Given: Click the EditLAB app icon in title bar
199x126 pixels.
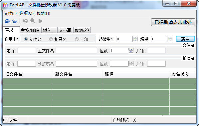Looking at the screenshot, I should [x=5, y=5].
